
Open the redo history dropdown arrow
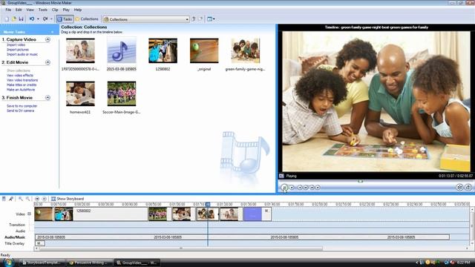tap(51, 19)
